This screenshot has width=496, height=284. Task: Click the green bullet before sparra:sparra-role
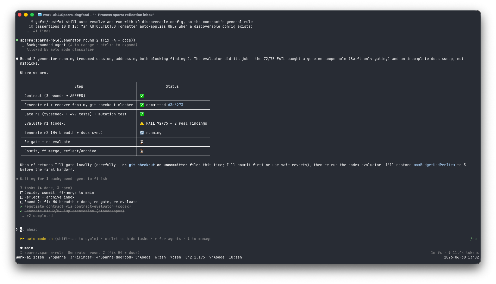pos(17,40)
